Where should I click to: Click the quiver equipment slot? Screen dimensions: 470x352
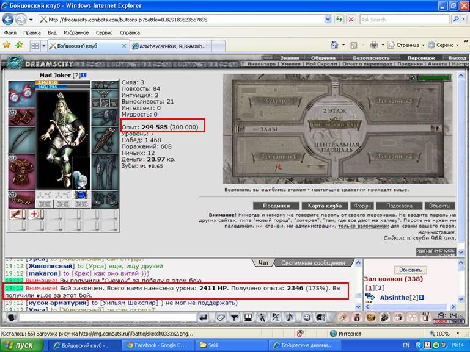[105, 140]
